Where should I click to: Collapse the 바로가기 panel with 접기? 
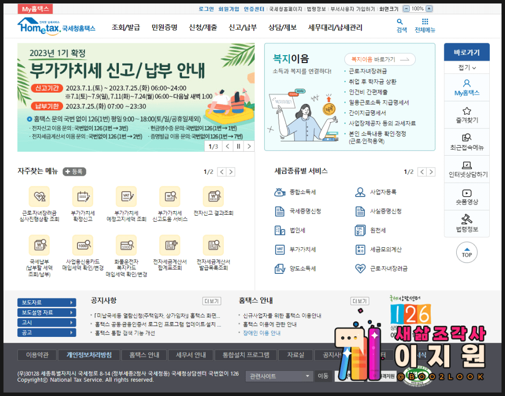467,67
